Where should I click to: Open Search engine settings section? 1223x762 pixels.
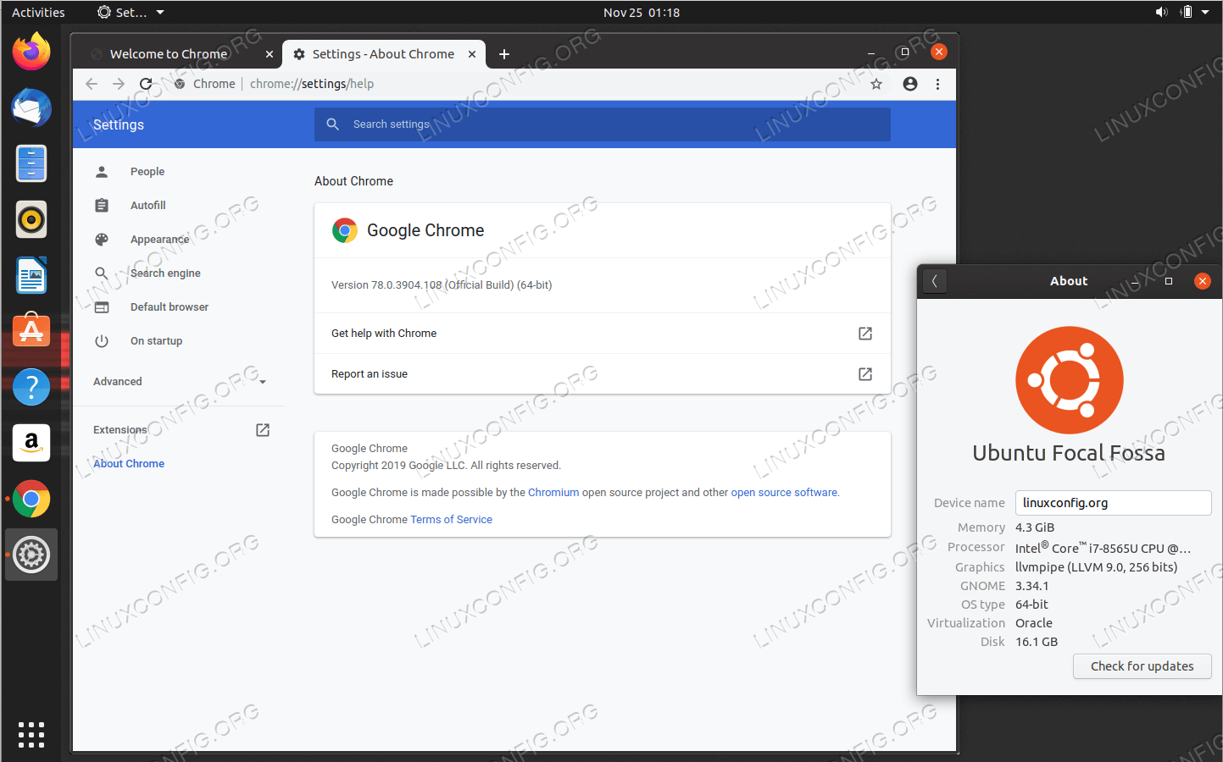165,273
